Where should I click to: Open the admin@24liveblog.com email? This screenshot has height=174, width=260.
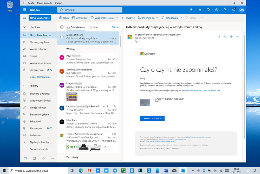pyautogui.click(x=88, y=73)
